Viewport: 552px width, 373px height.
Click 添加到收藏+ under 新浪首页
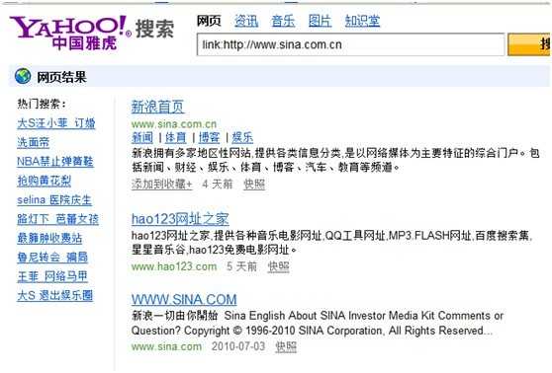pyautogui.click(x=162, y=184)
